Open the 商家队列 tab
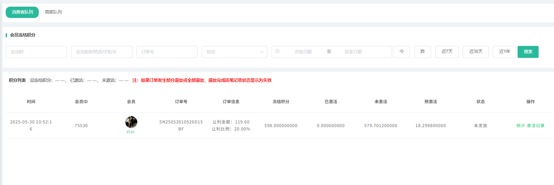Viewport: 554px width, 185px height. click(x=53, y=12)
